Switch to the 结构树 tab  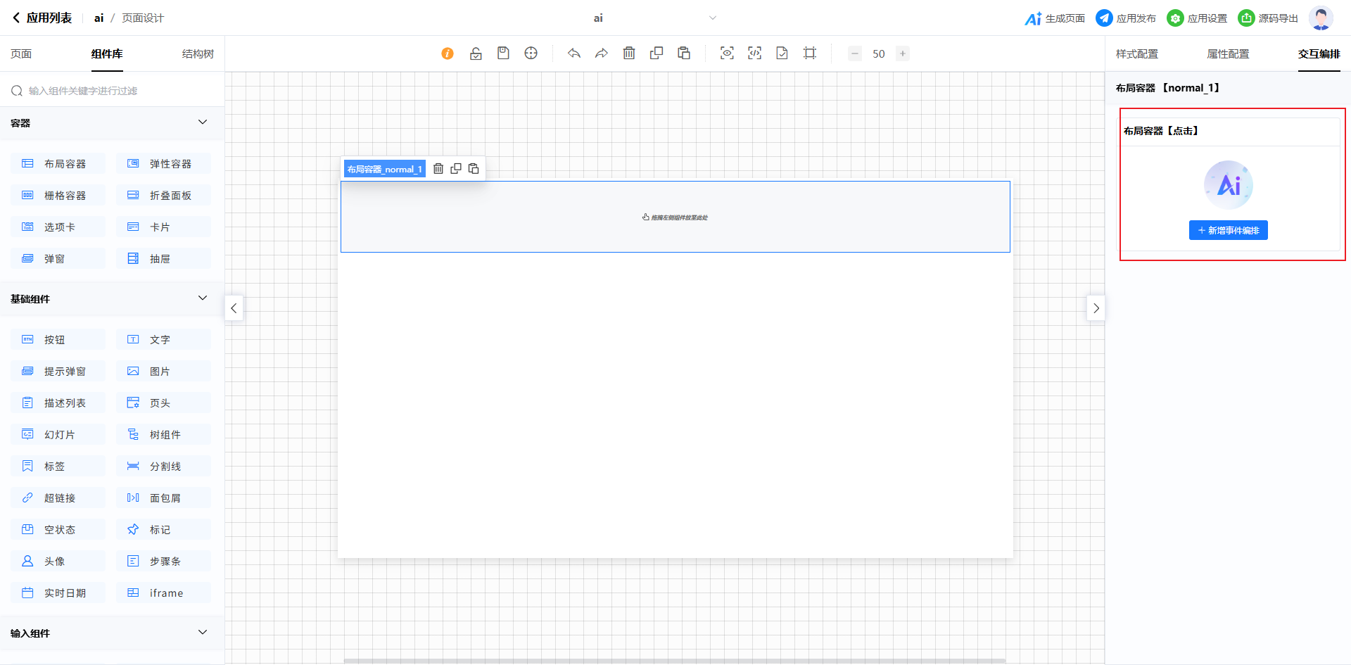[x=198, y=54]
